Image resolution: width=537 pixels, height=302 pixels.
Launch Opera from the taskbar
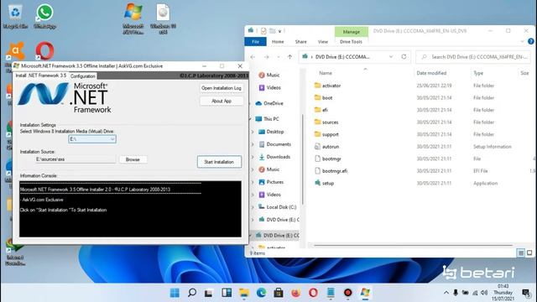point(313,293)
